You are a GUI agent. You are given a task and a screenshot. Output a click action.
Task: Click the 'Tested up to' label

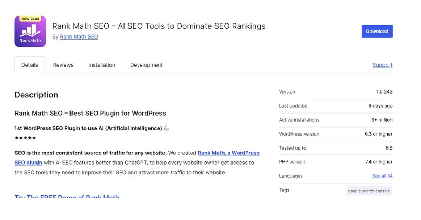tap(293, 148)
